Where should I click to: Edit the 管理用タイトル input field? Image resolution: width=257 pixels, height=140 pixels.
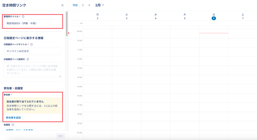click(32, 23)
